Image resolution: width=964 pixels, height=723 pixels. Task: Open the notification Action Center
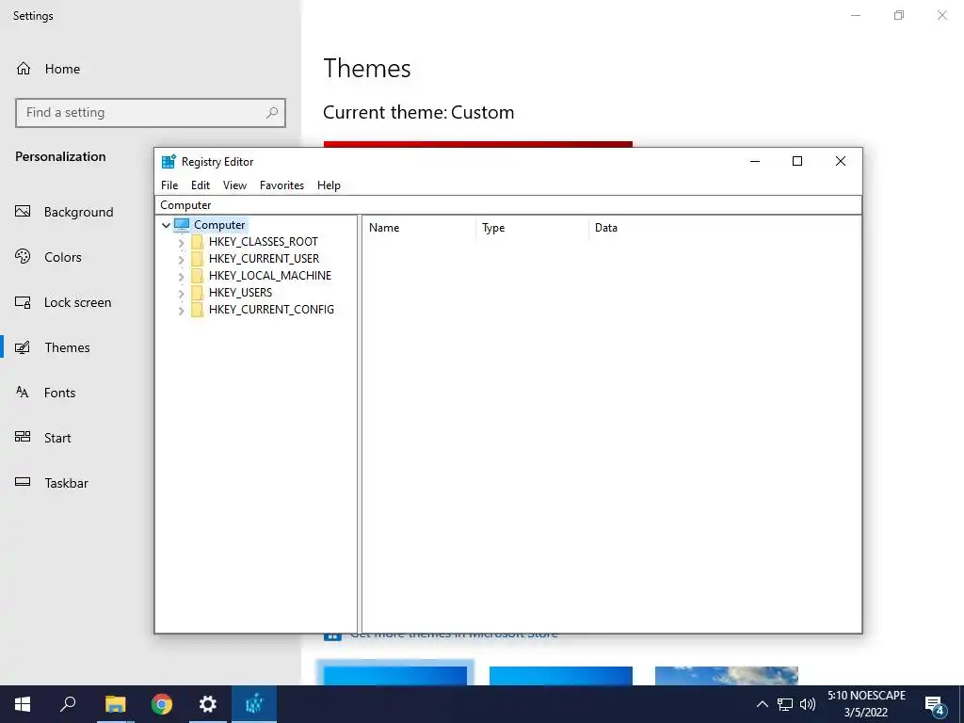[x=935, y=704]
